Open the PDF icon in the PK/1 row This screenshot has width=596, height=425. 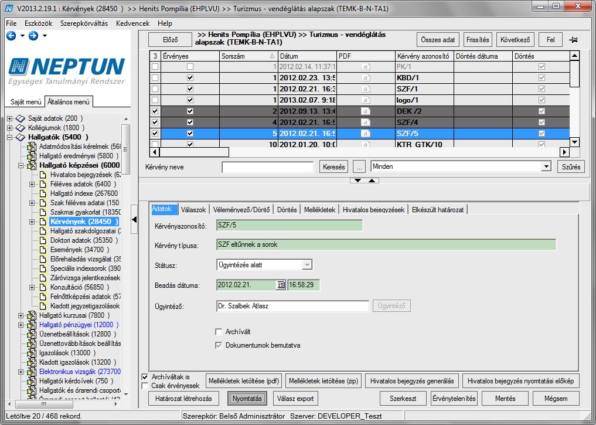click(366, 67)
